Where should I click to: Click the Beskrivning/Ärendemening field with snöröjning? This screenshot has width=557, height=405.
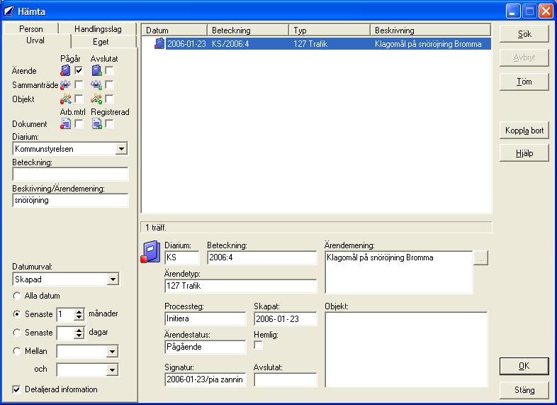click(x=70, y=200)
